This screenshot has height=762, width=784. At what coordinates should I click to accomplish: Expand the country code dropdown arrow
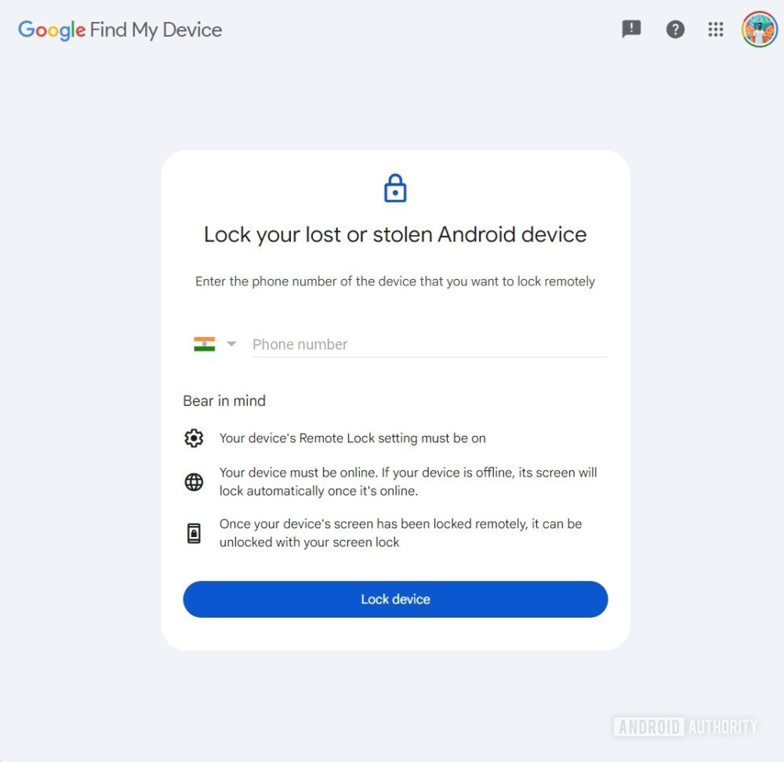point(231,344)
